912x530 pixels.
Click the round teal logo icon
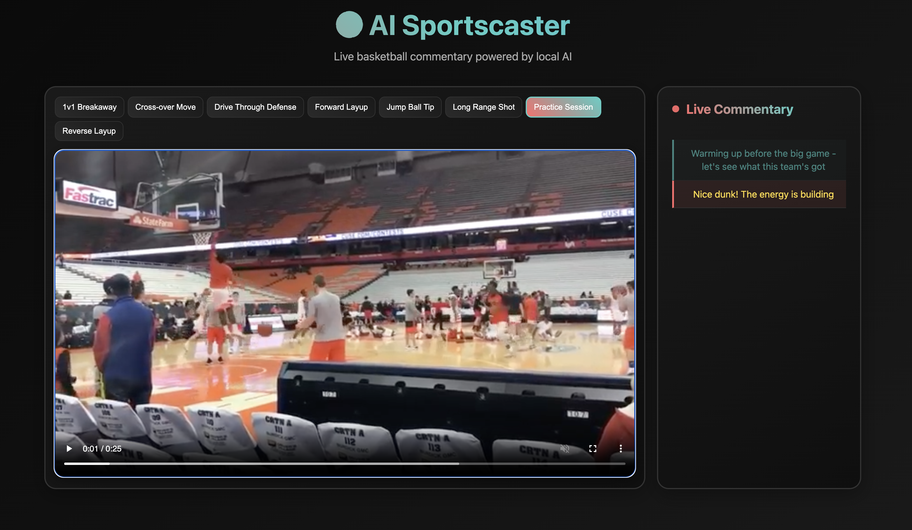click(x=349, y=25)
